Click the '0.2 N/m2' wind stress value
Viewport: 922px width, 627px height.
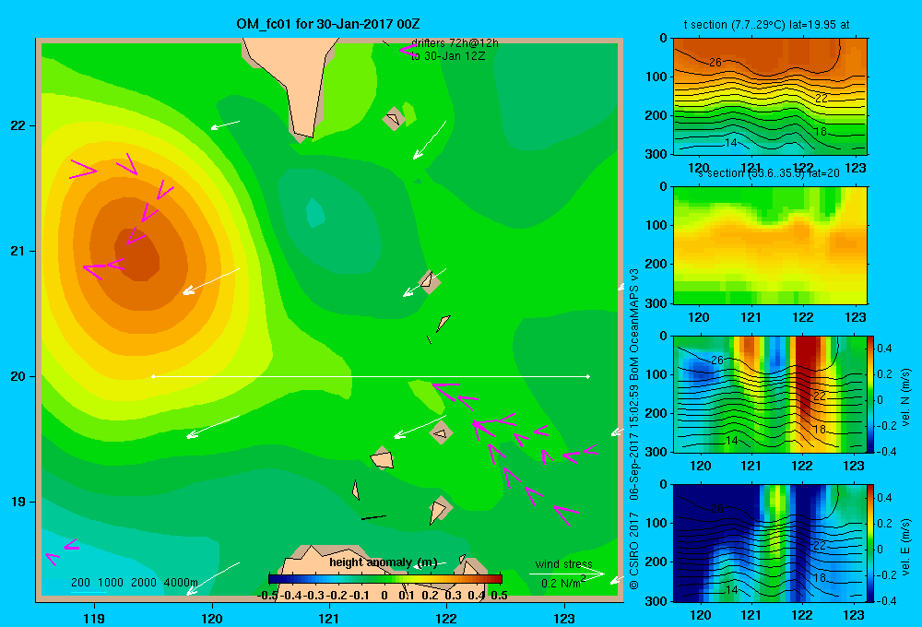pos(564,583)
